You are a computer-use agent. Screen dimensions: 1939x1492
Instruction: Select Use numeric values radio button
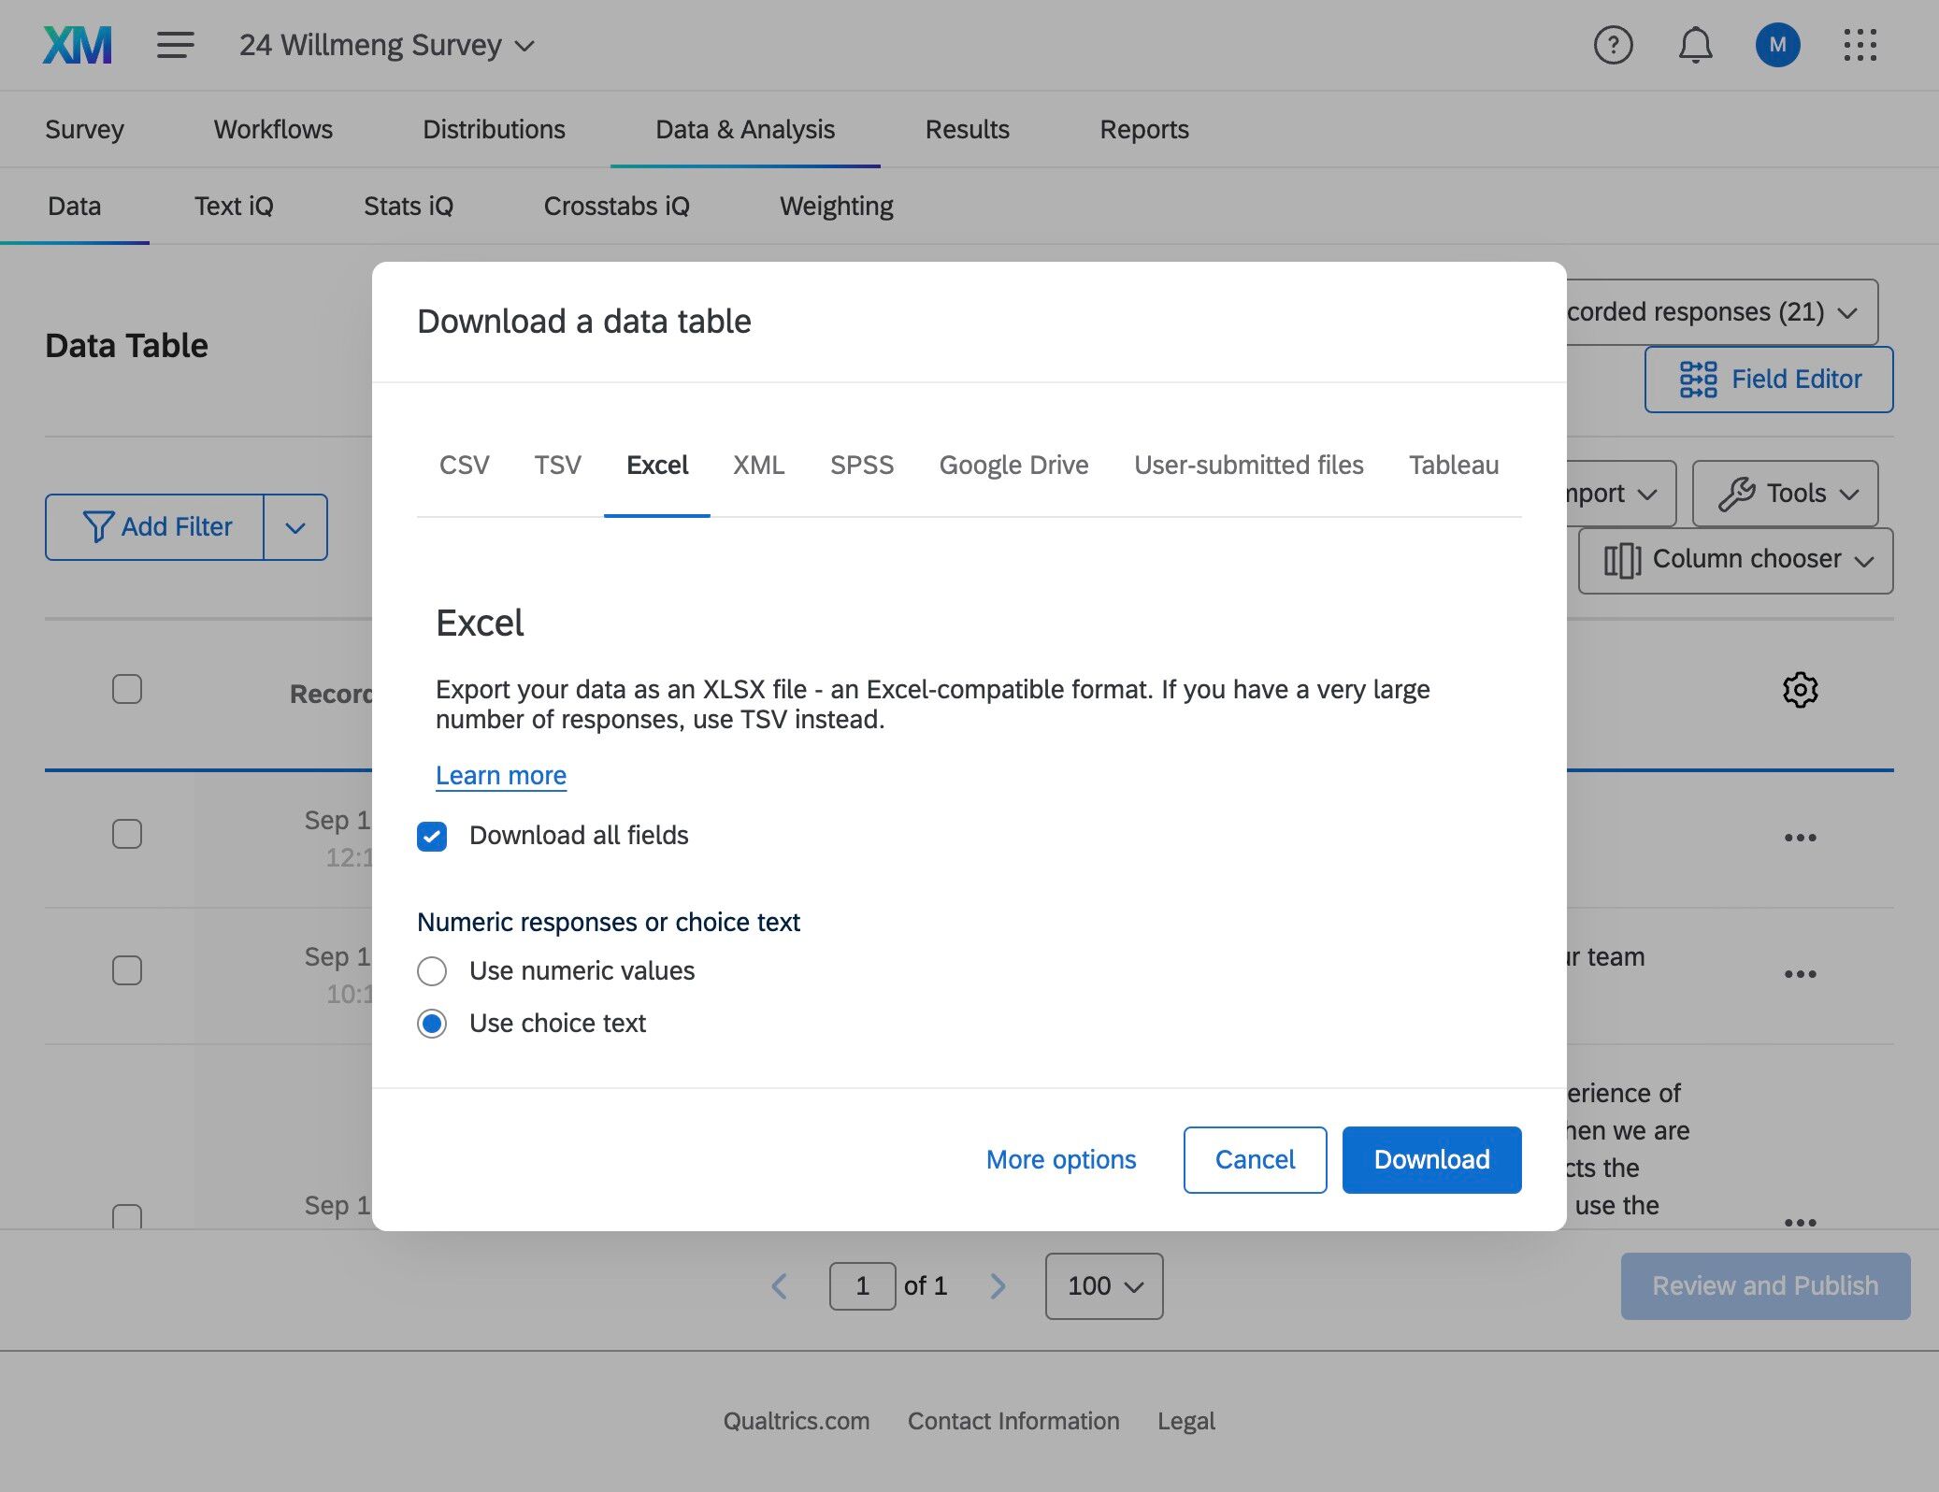tap(432, 971)
